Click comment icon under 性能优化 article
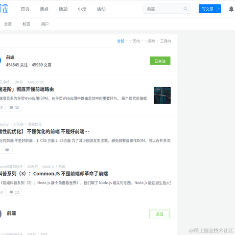The width and height of the screenshot is (235, 235). coord(7,150)
